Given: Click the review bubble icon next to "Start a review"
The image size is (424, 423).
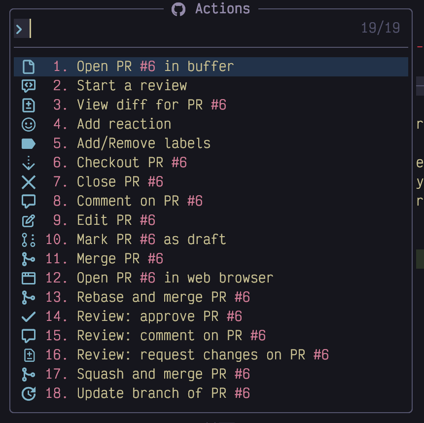Looking at the screenshot, I should click(28, 85).
